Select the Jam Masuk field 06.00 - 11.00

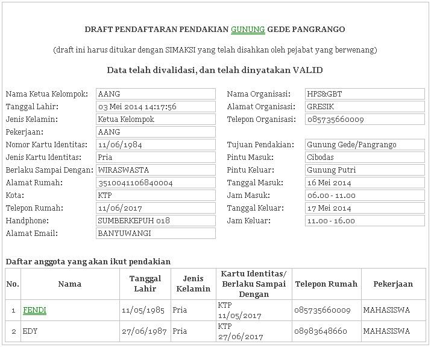coord(365,195)
